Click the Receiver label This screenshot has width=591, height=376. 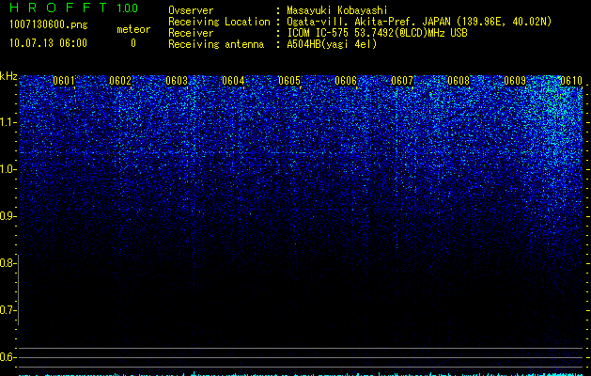pyautogui.click(x=191, y=33)
